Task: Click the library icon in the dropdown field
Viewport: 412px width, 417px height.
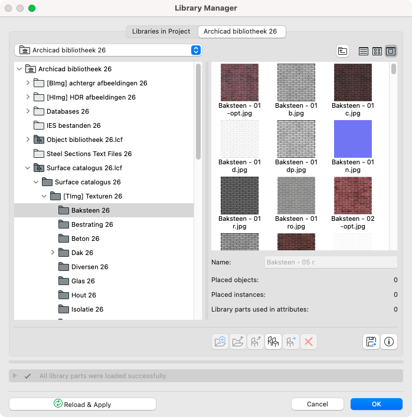Action: [x=25, y=50]
